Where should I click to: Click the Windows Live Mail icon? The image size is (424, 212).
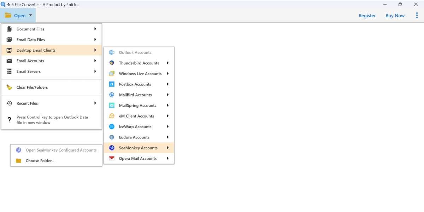[x=112, y=73]
